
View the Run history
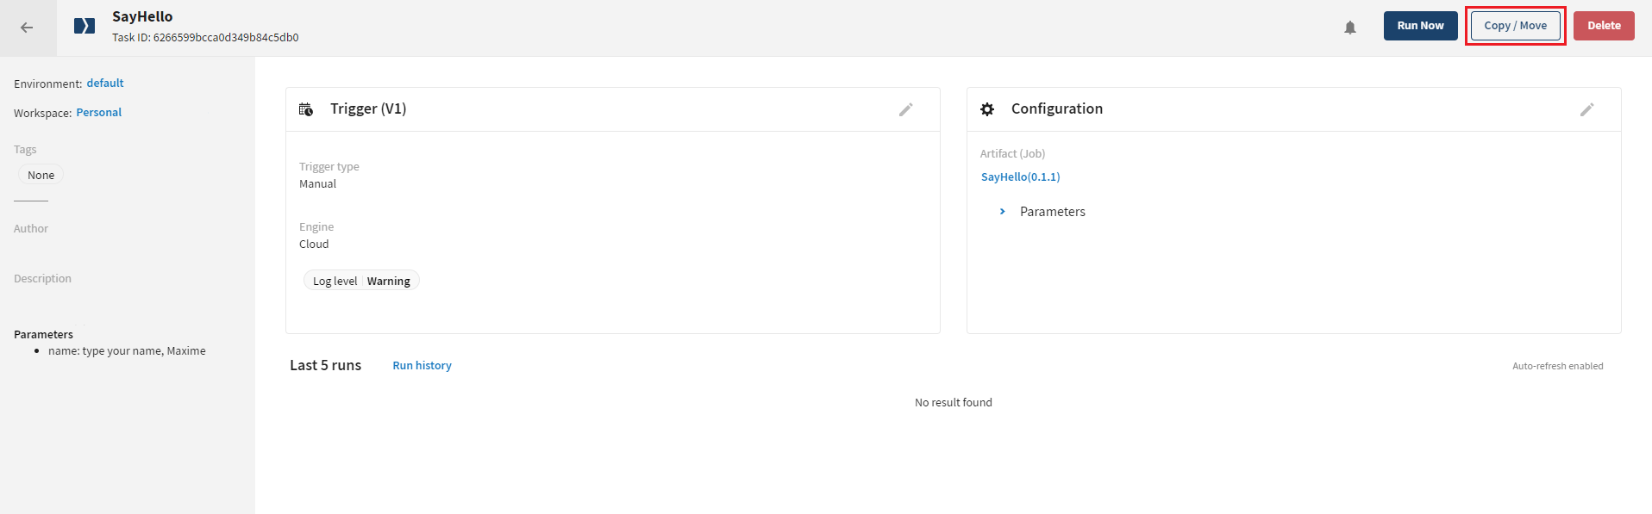[422, 366]
